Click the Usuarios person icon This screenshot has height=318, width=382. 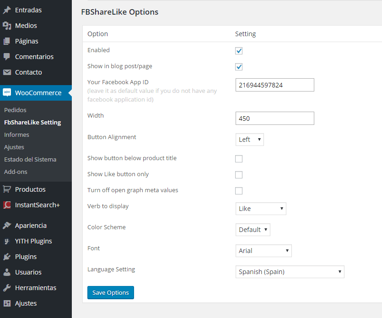pyautogui.click(x=7, y=272)
